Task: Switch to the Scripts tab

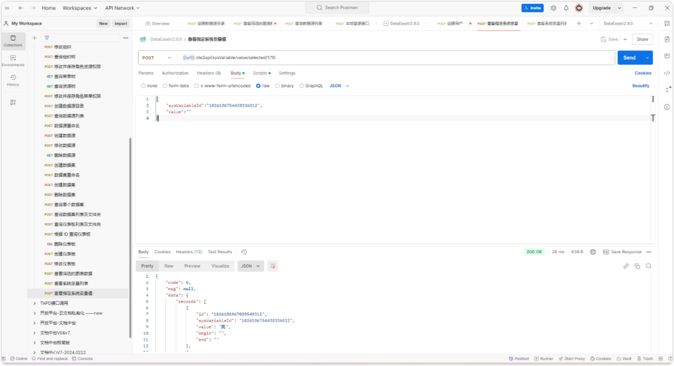Action: pos(261,73)
